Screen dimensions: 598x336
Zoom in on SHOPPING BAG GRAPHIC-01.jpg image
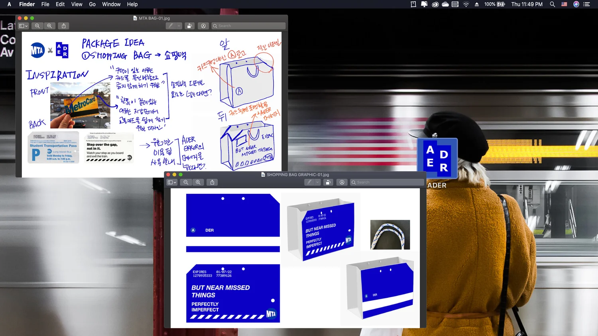(x=198, y=182)
